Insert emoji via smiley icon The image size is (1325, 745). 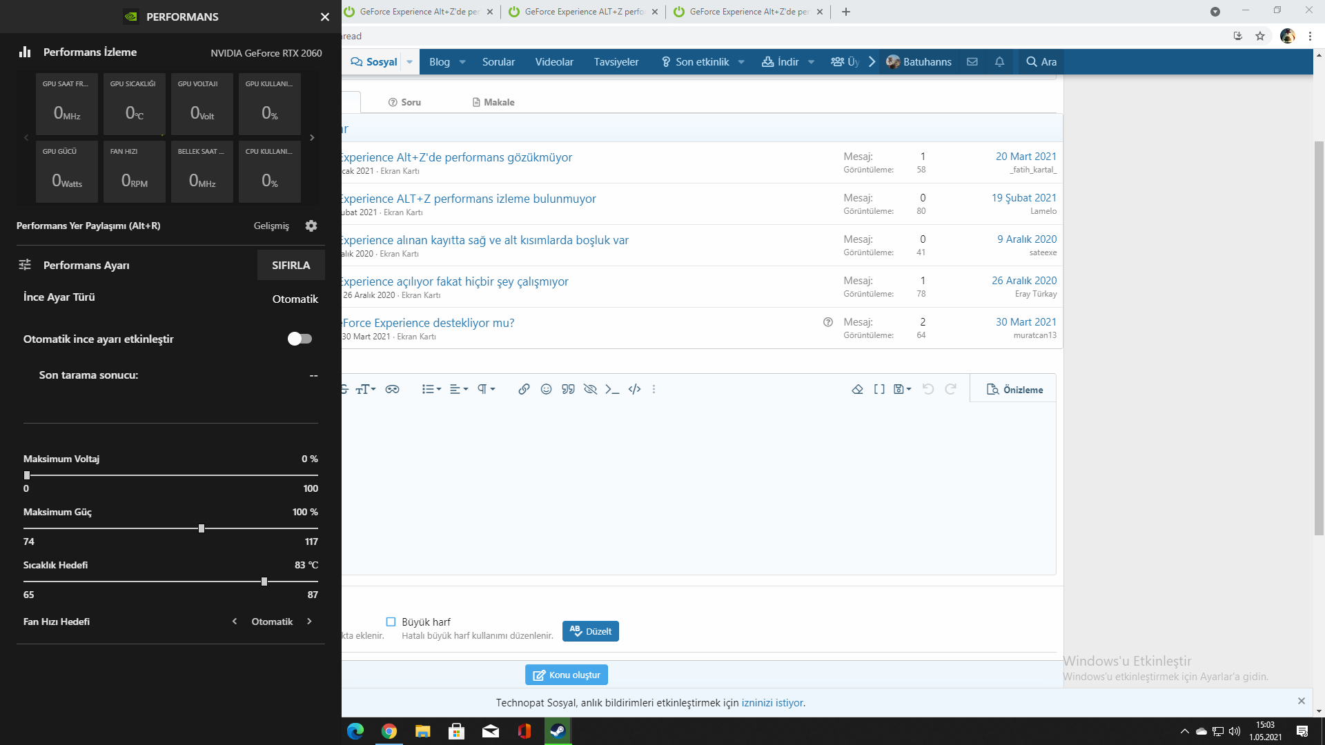(x=546, y=389)
